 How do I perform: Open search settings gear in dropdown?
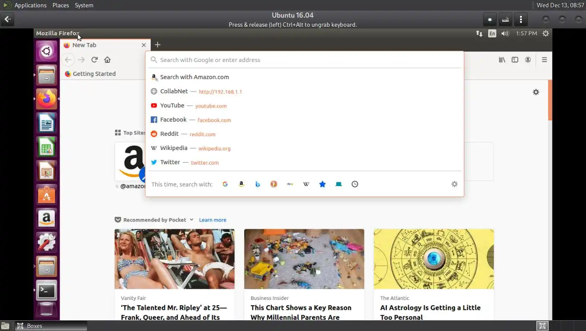tap(454, 184)
